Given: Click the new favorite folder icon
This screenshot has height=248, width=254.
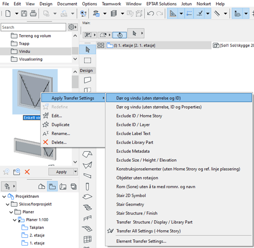Looking at the screenshot, I should [x=17, y=172].
